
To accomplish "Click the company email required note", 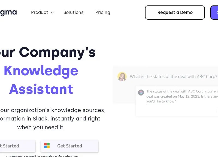I will coord(42,156).
